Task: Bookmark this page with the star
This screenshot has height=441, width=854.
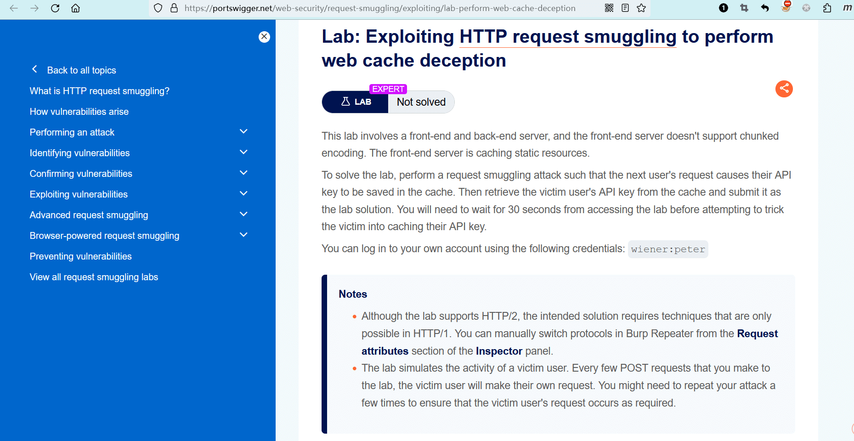Action: pos(641,8)
